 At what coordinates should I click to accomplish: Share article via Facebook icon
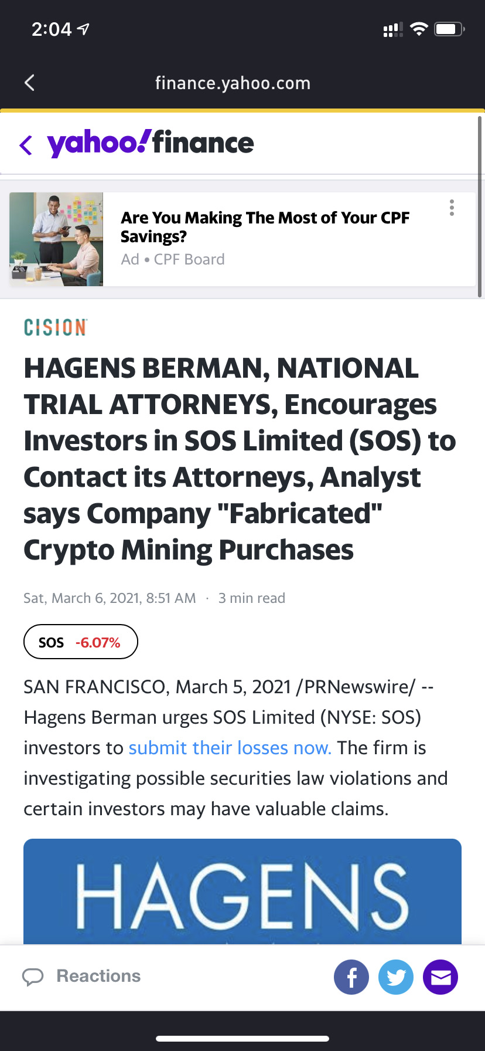[351, 977]
